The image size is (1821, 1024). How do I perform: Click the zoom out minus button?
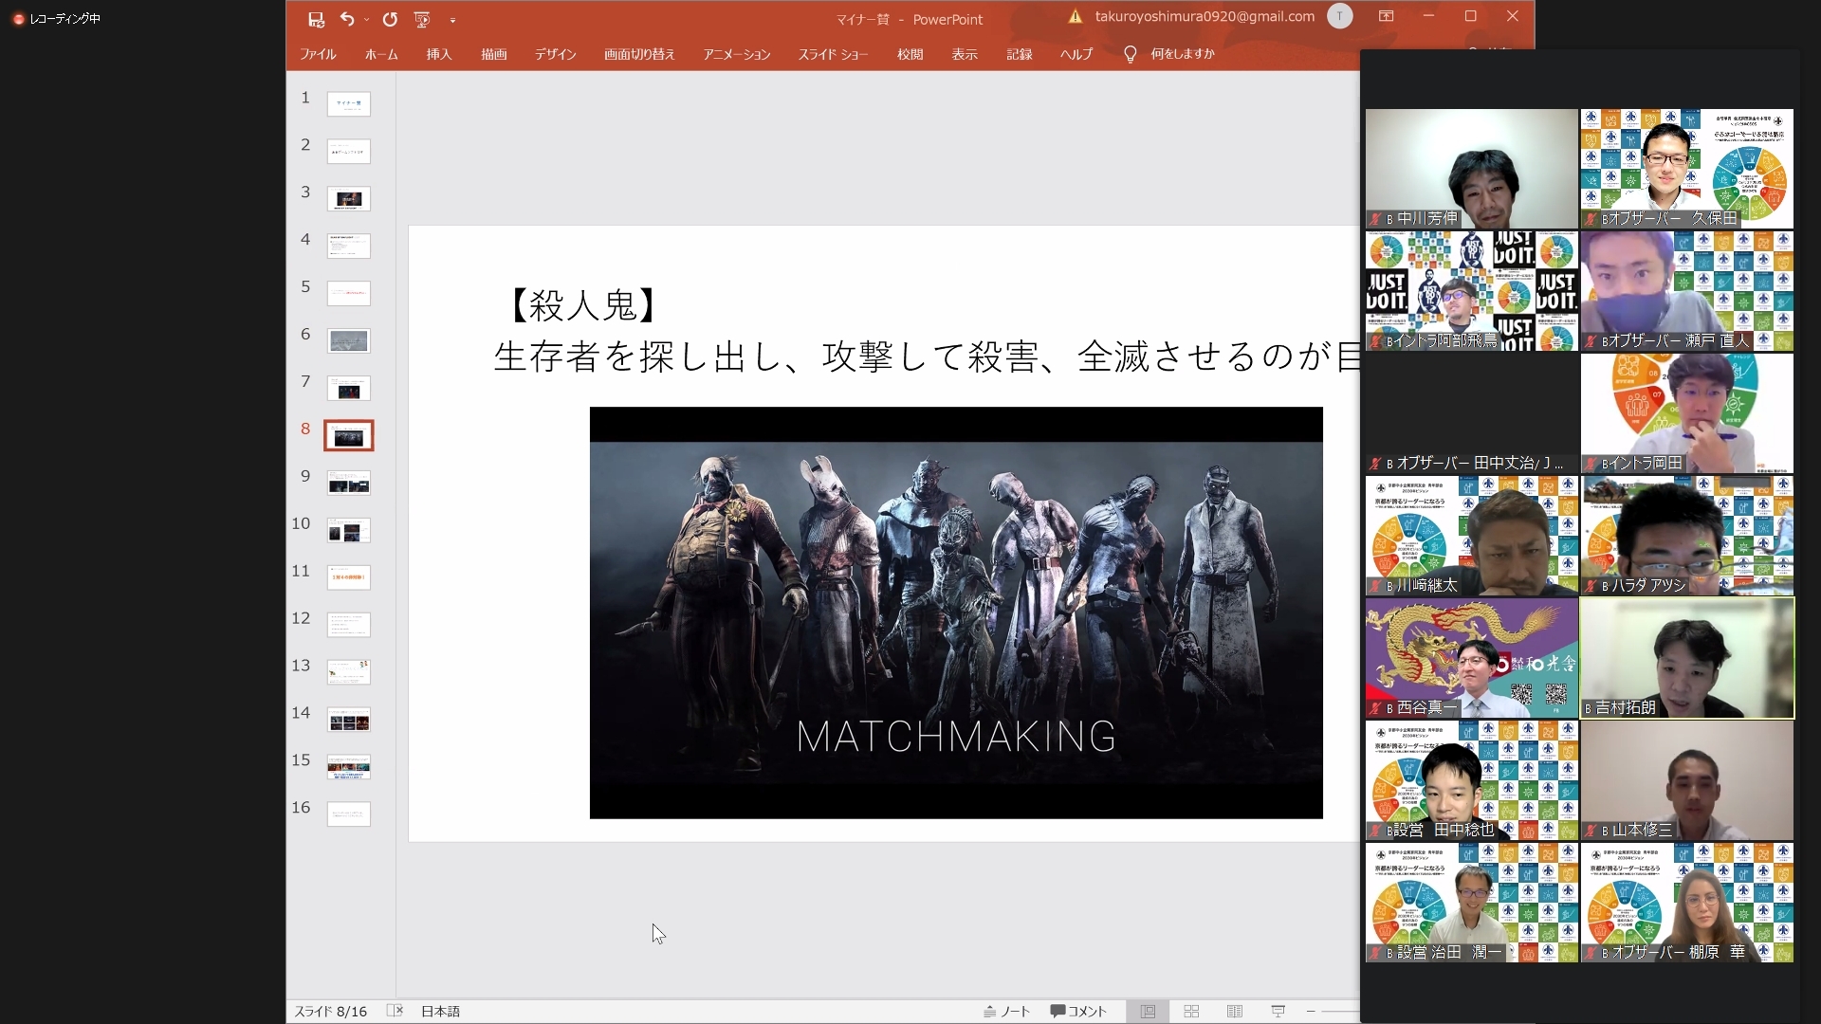tap(1311, 1012)
